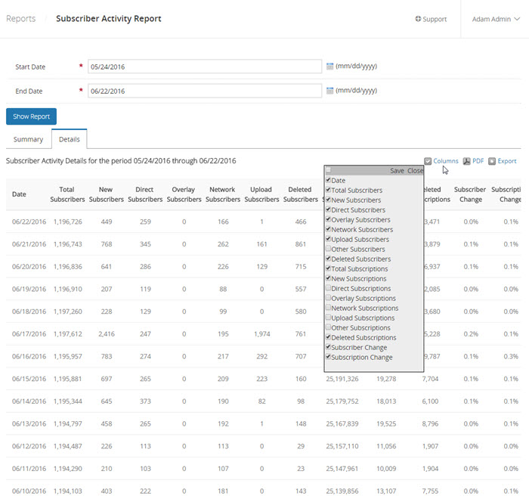Image resolution: width=529 pixels, height=499 pixels.
Task: Check the Direct Subscriptions column checkbox
Action: pyautogui.click(x=328, y=289)
